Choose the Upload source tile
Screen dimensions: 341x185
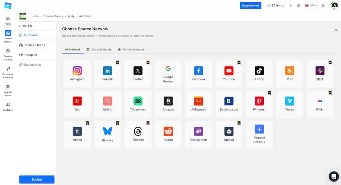[x=229, y=135]
